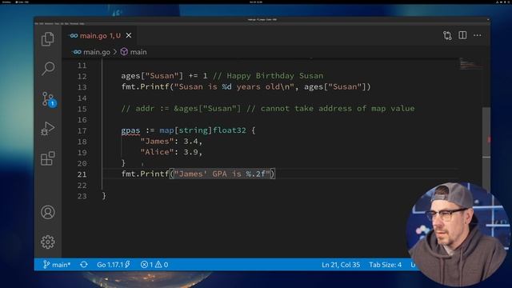Open the Source Control view
512x288 pixels.
49,99
